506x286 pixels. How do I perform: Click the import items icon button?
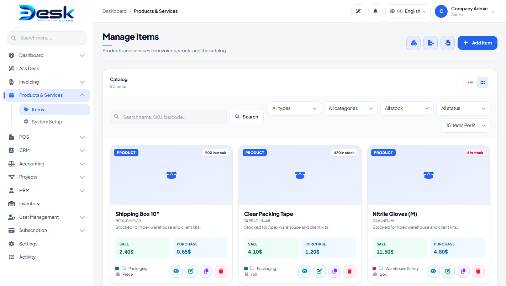coord(448,43)
